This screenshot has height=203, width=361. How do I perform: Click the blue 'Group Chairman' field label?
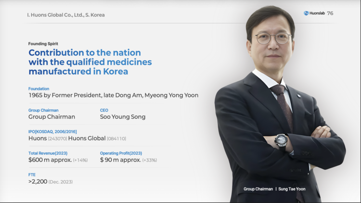(43, 110)
